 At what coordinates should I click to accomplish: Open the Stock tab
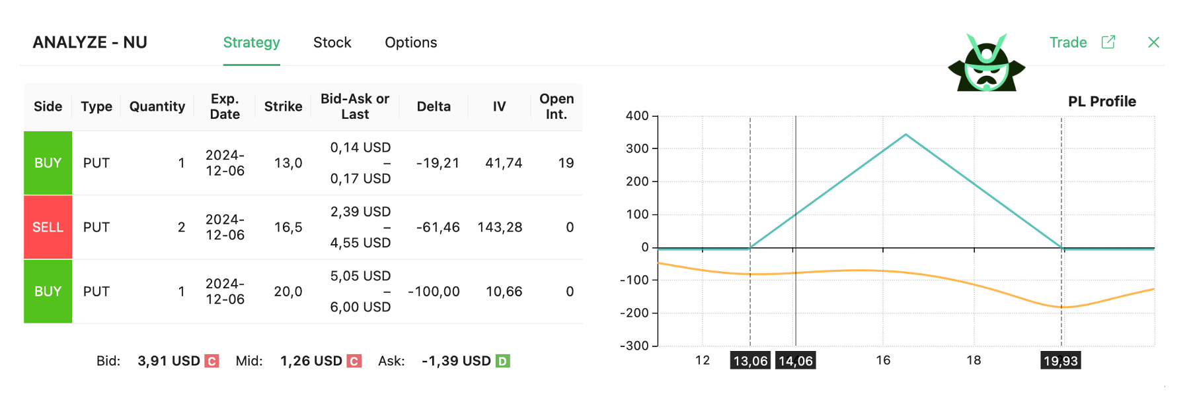click(332, 43)
